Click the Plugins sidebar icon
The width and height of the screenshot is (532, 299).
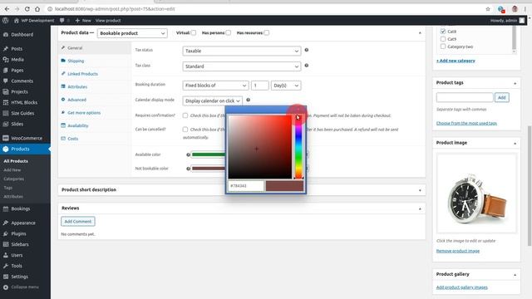pos(6,233)
